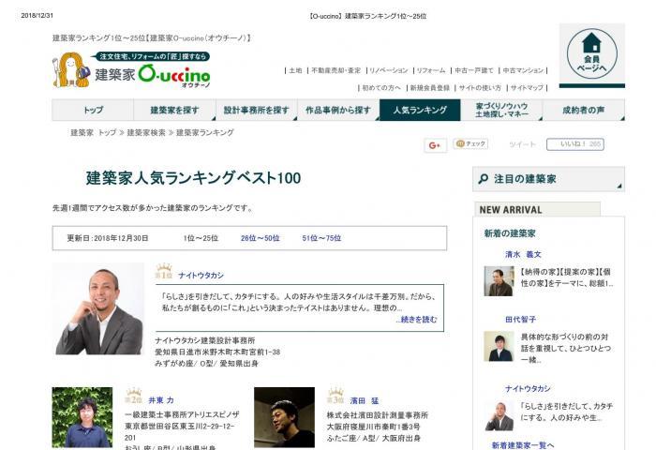
Task: Open the トップ navigation tab
Action: (93, 111)
